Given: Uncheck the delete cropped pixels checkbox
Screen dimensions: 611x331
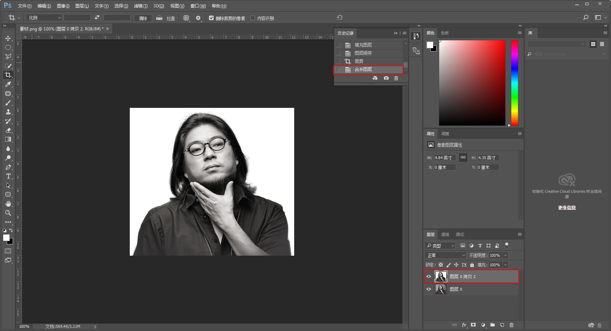Looking at the screenshot, I should 211,18.
